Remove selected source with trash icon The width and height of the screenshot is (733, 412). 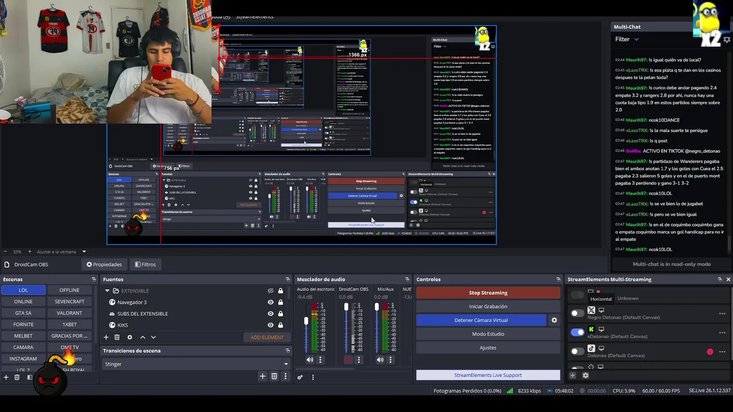click(x=117, y=338)
